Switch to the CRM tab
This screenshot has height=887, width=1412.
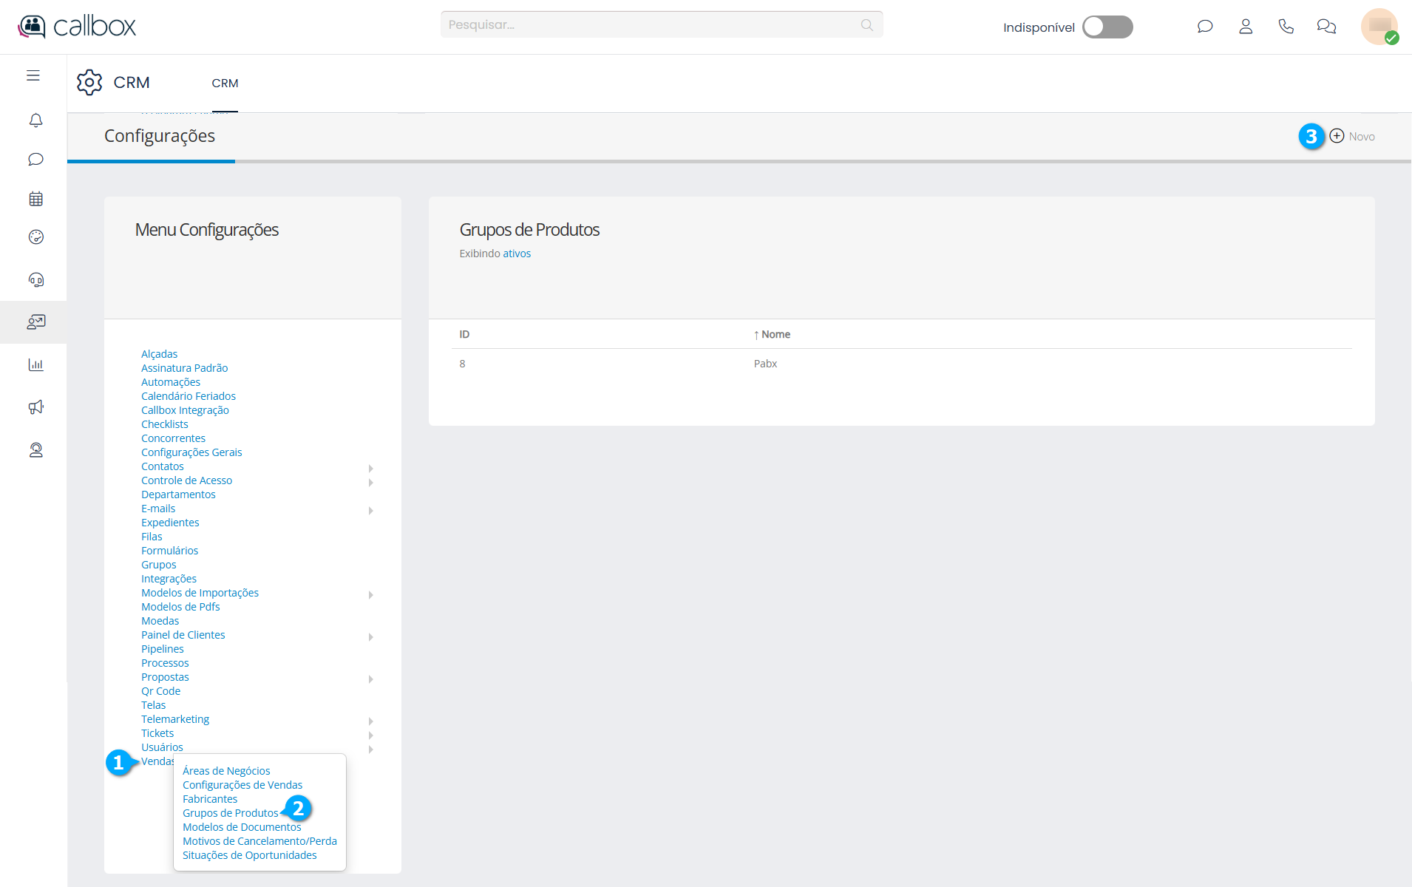(225, 84)
